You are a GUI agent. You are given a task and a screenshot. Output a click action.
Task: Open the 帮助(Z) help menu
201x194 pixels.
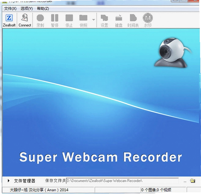43,9
